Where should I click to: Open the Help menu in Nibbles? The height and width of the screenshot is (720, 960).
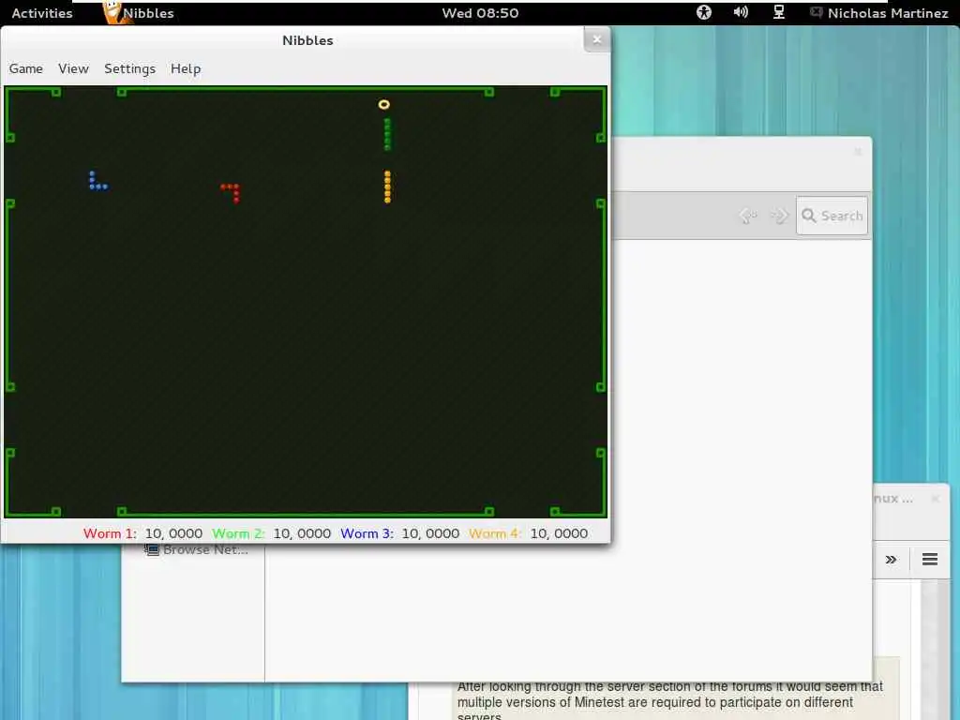pyautogui.click(x=186, y=68)
